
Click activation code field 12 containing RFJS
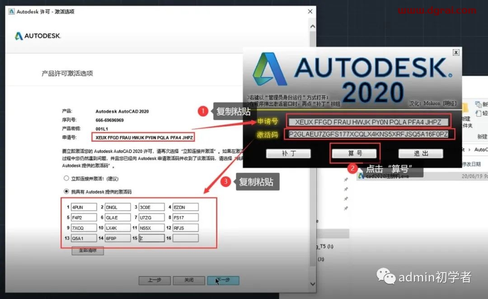pyautogui.click(x=186, y=228)
